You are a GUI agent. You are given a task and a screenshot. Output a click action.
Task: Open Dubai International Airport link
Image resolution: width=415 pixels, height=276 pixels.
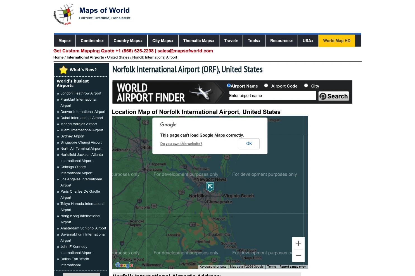[x=82, y=118]
